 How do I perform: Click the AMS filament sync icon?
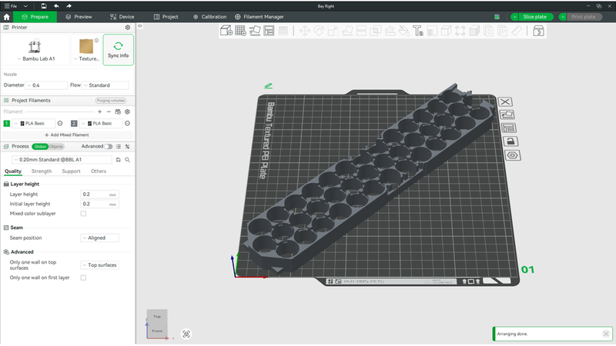118,111
